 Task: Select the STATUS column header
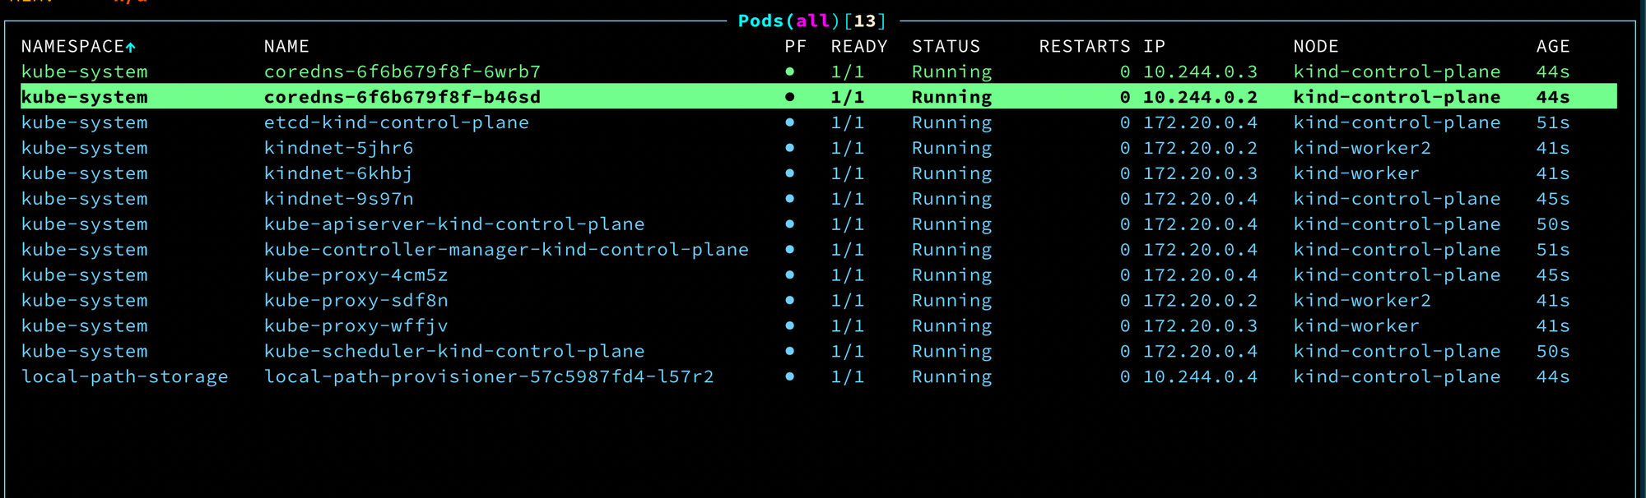point(946,47)
